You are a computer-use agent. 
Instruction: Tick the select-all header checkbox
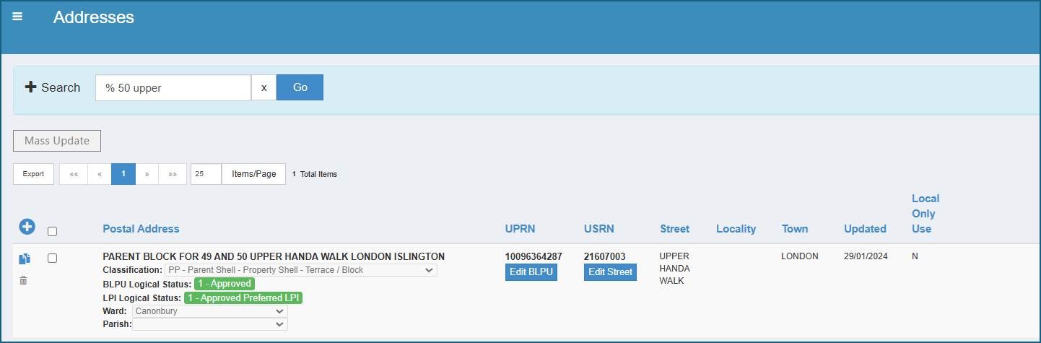(52, 231)
